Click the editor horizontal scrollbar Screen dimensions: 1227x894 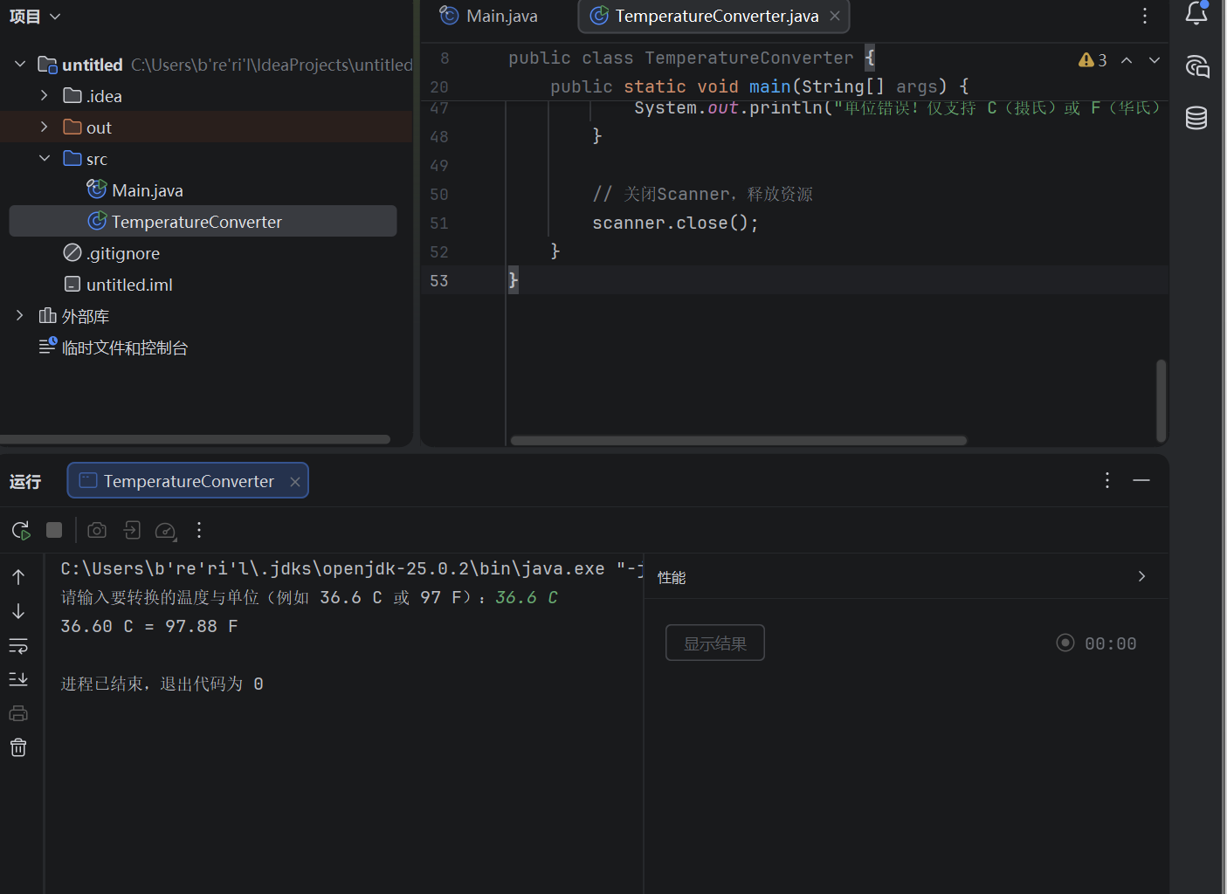(x=738, y=441)
